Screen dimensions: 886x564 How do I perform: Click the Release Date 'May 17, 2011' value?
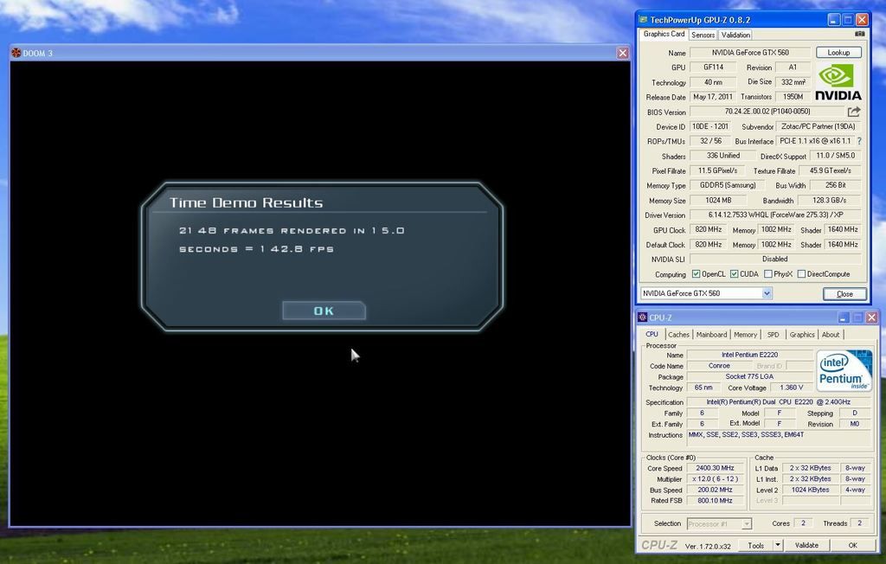(713, 97)
